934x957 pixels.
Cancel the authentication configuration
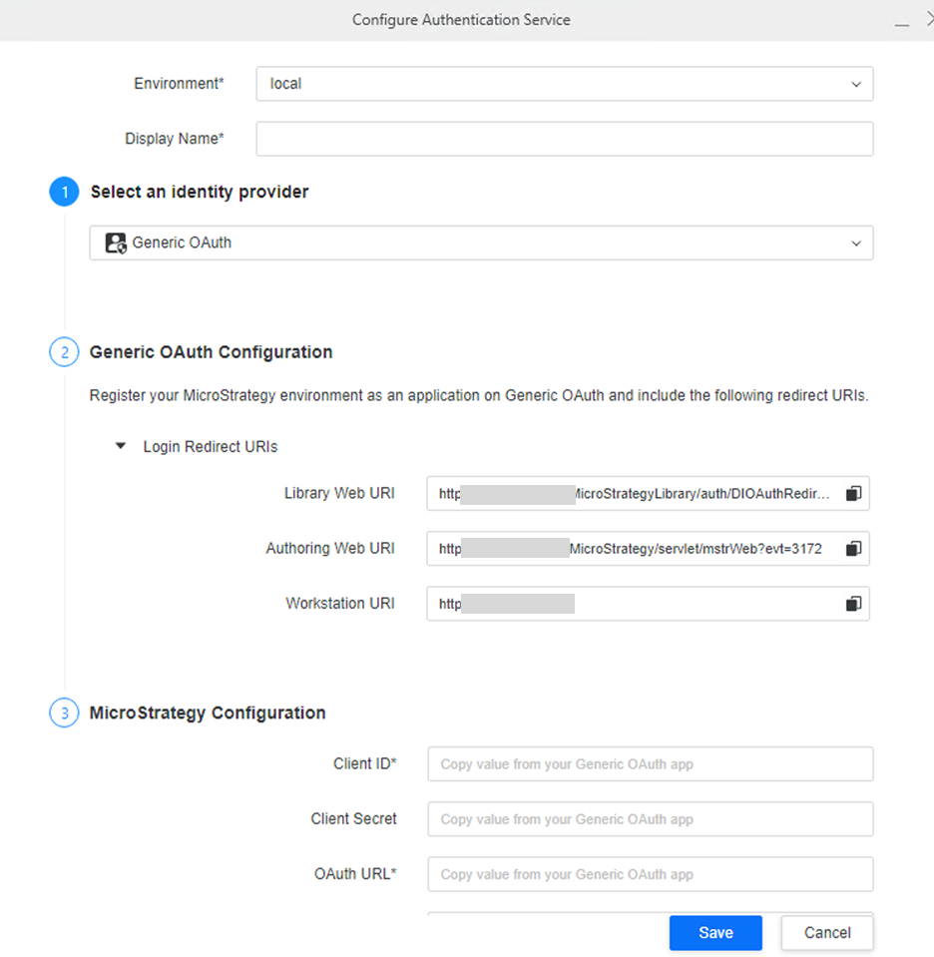827,933
